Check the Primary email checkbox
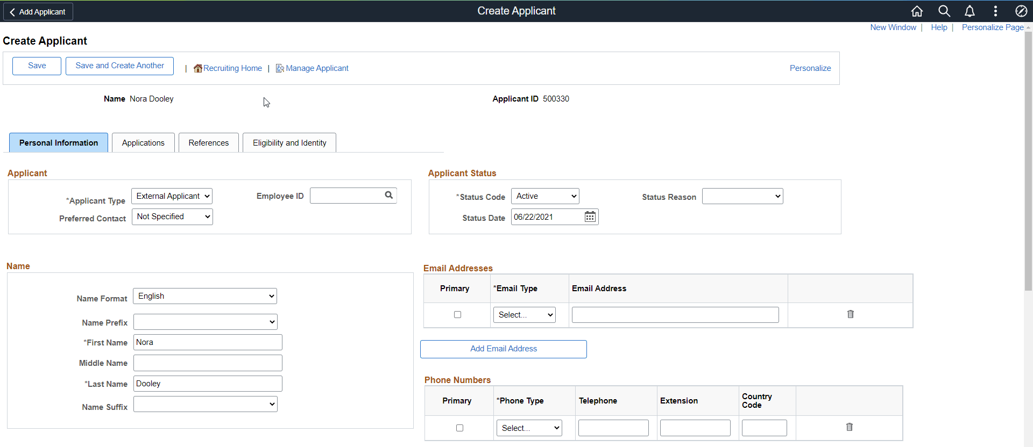The width and height of the screenshot is (1033, 447). 458,314
